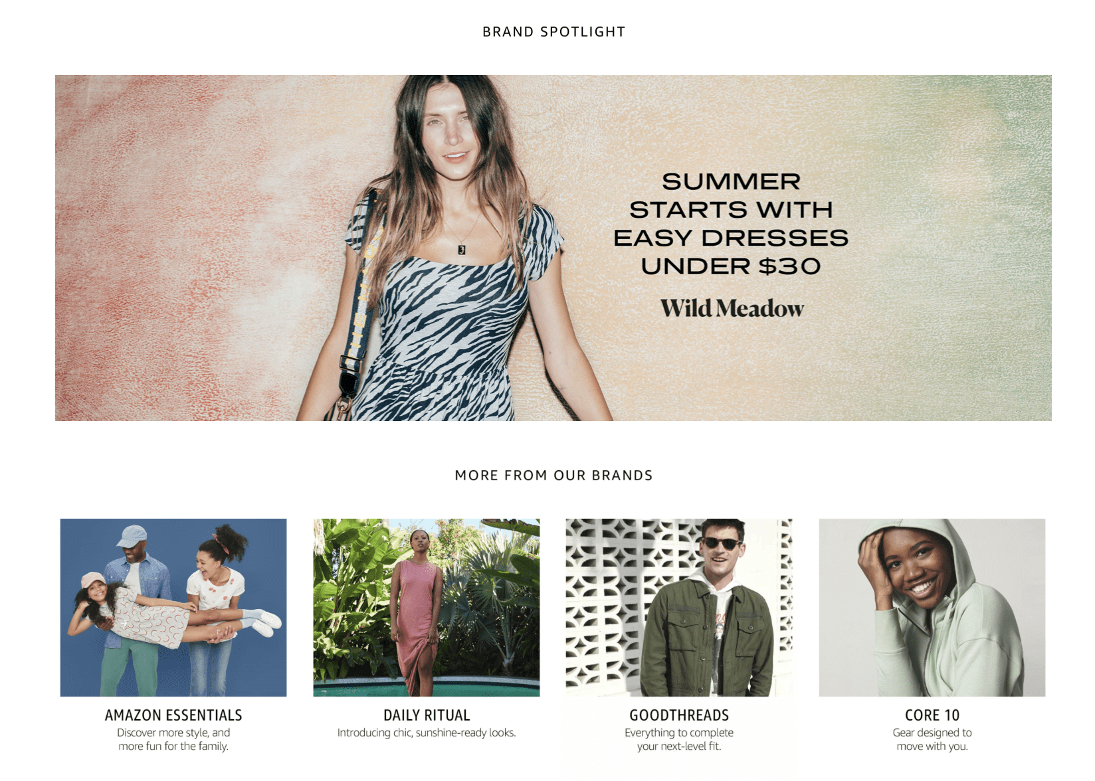Click the Goodthreads title link

[x=679, y=715]
